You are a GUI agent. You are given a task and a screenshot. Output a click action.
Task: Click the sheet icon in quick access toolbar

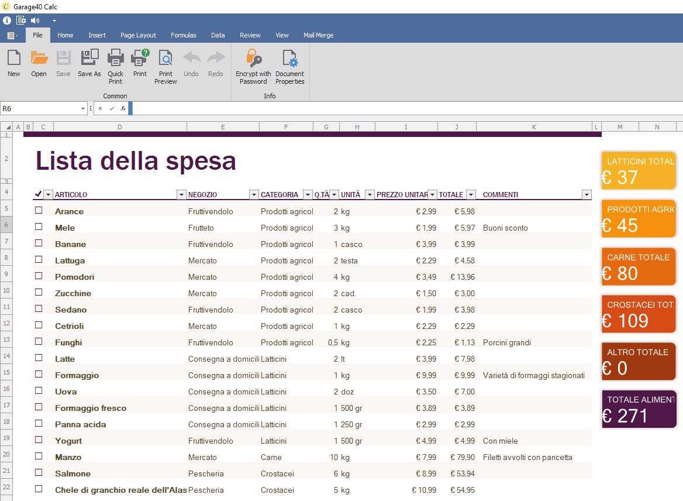pyautogui.click(x=21, y=20)
